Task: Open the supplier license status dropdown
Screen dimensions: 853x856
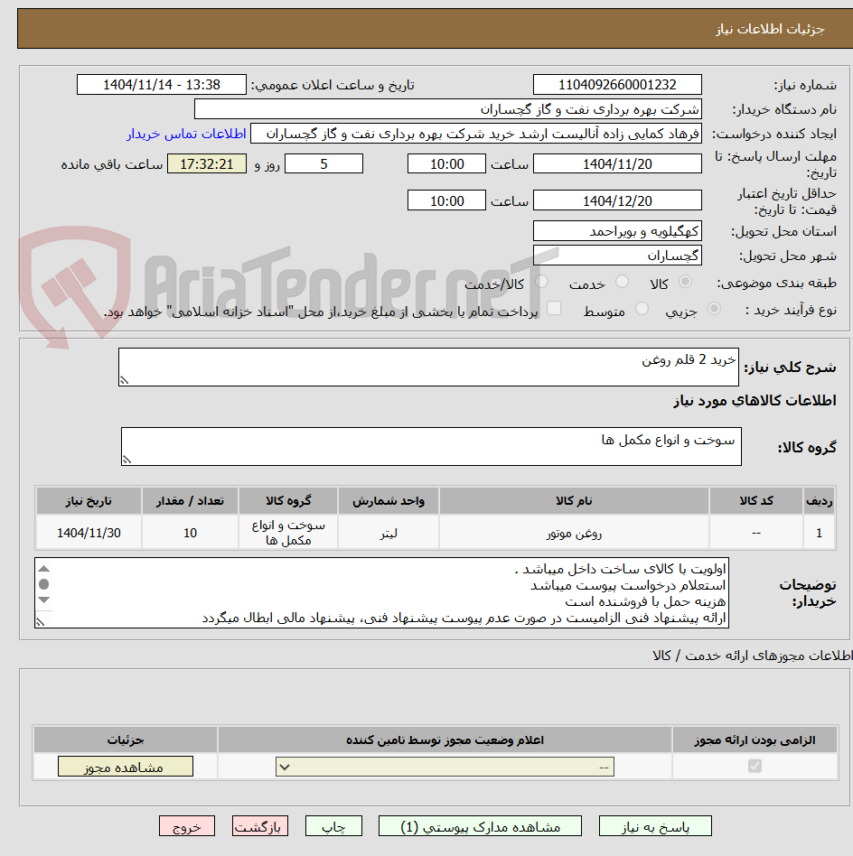Action: coord(445,767)
